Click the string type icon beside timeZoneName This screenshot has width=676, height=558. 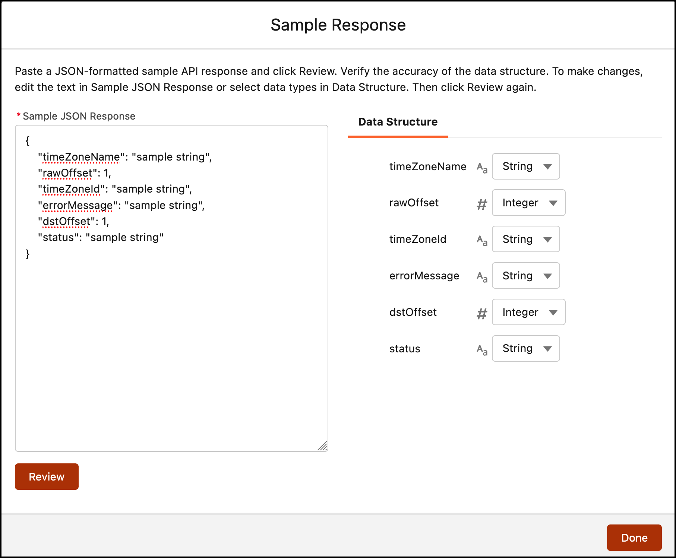(481, 167)
